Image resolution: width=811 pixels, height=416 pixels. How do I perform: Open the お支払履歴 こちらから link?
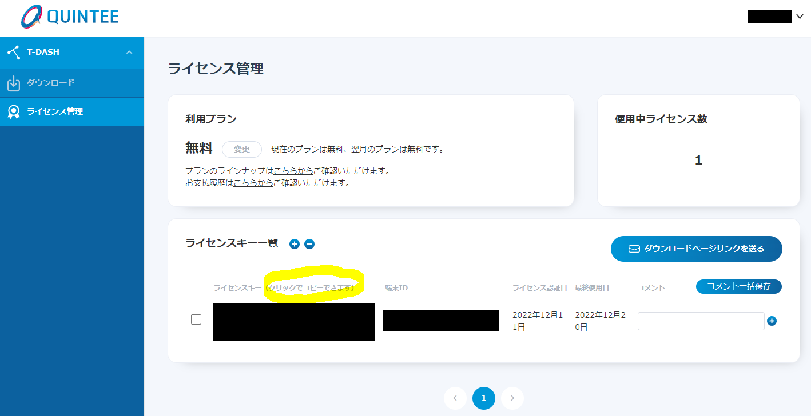253,183
